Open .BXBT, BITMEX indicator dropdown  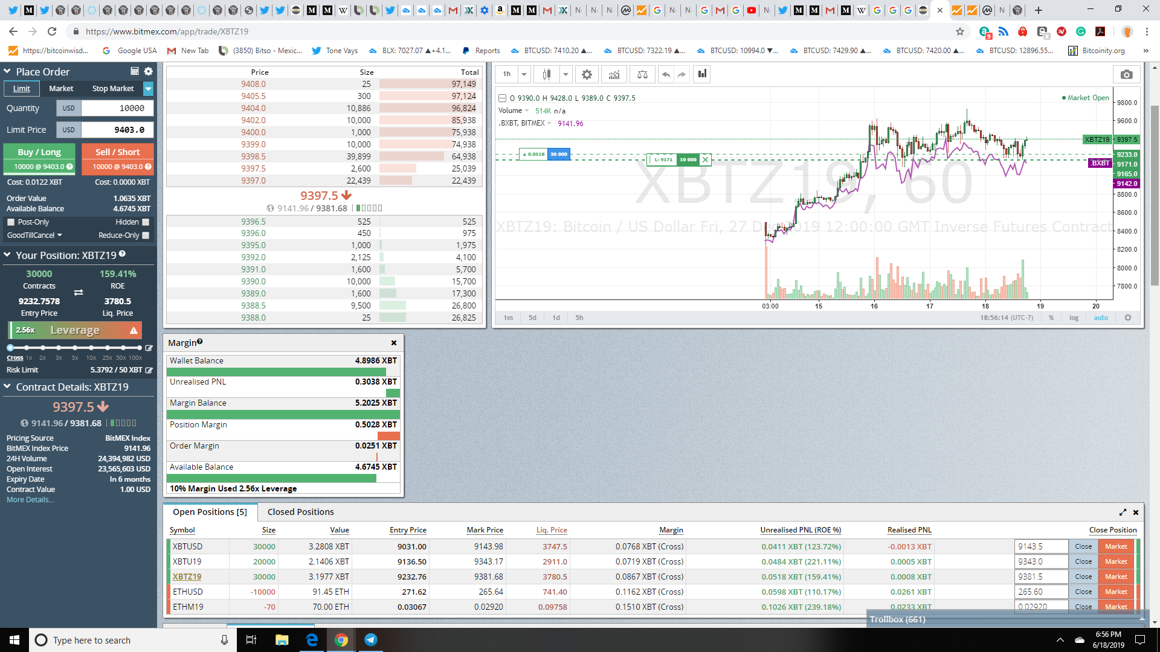(549, 123)
